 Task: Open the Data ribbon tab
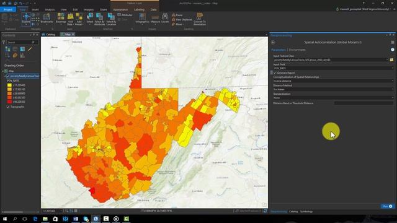(x=153, y=10)
